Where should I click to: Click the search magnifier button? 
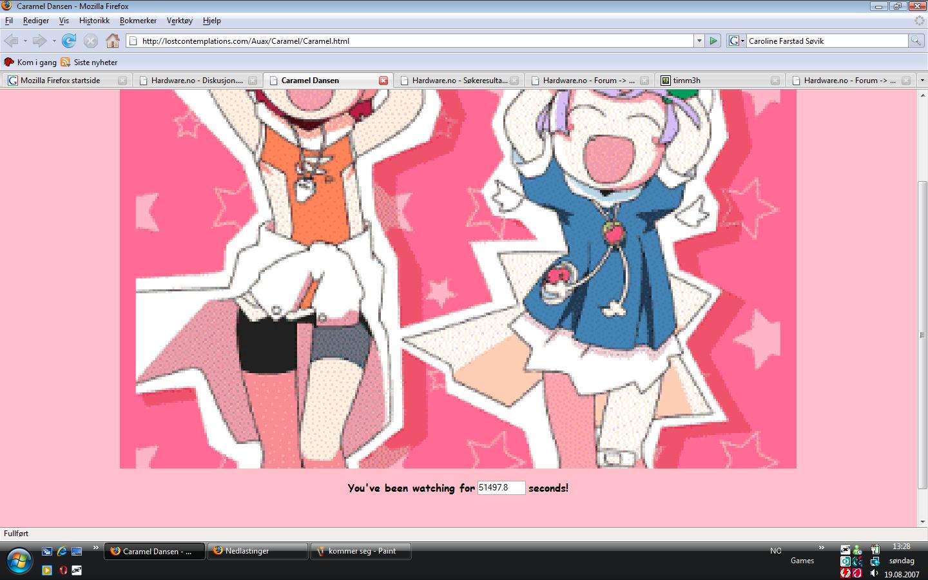(916, 41)
